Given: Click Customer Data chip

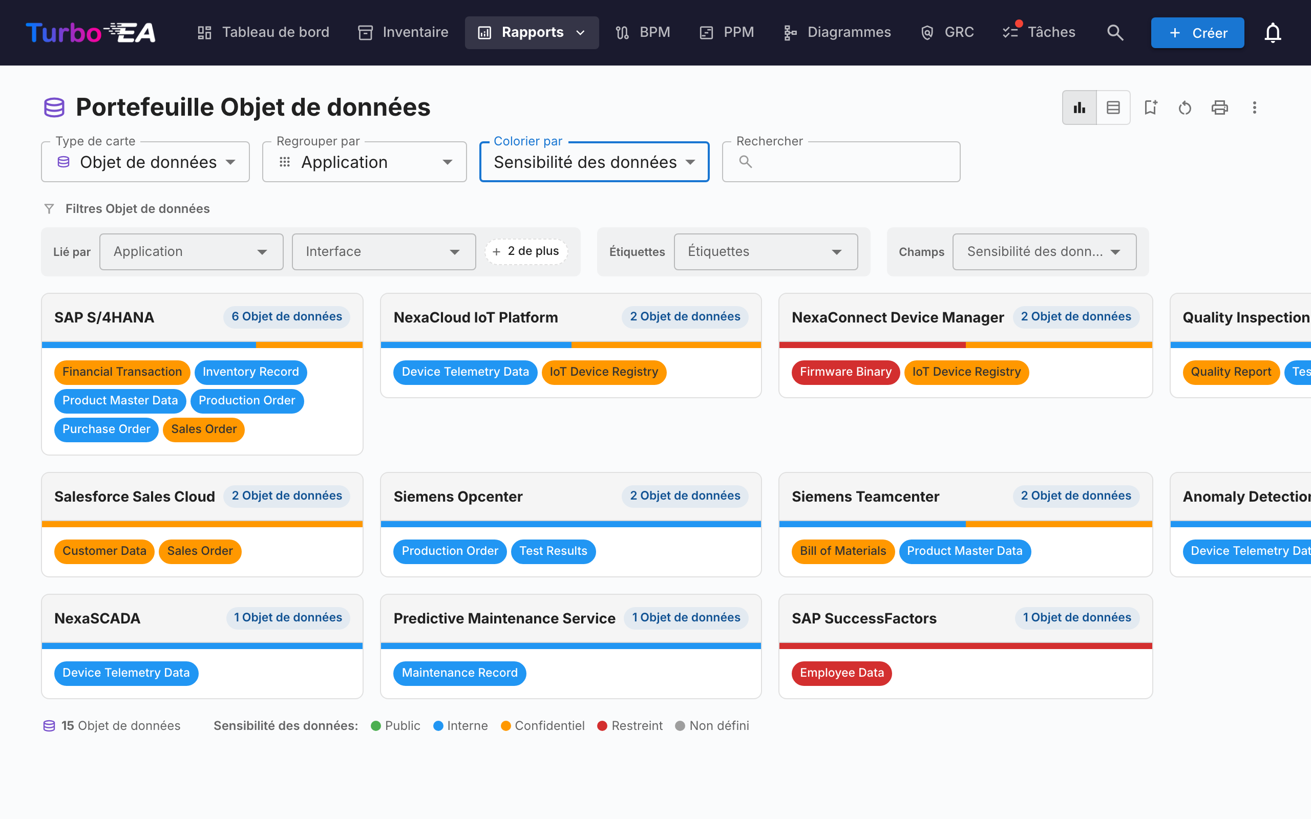Looking at the screenshot, I should click(x=104, y=551).
